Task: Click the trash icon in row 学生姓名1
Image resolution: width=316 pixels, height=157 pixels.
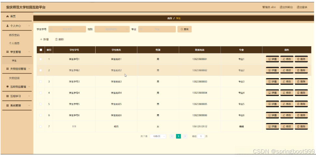Action: (298, 59)
